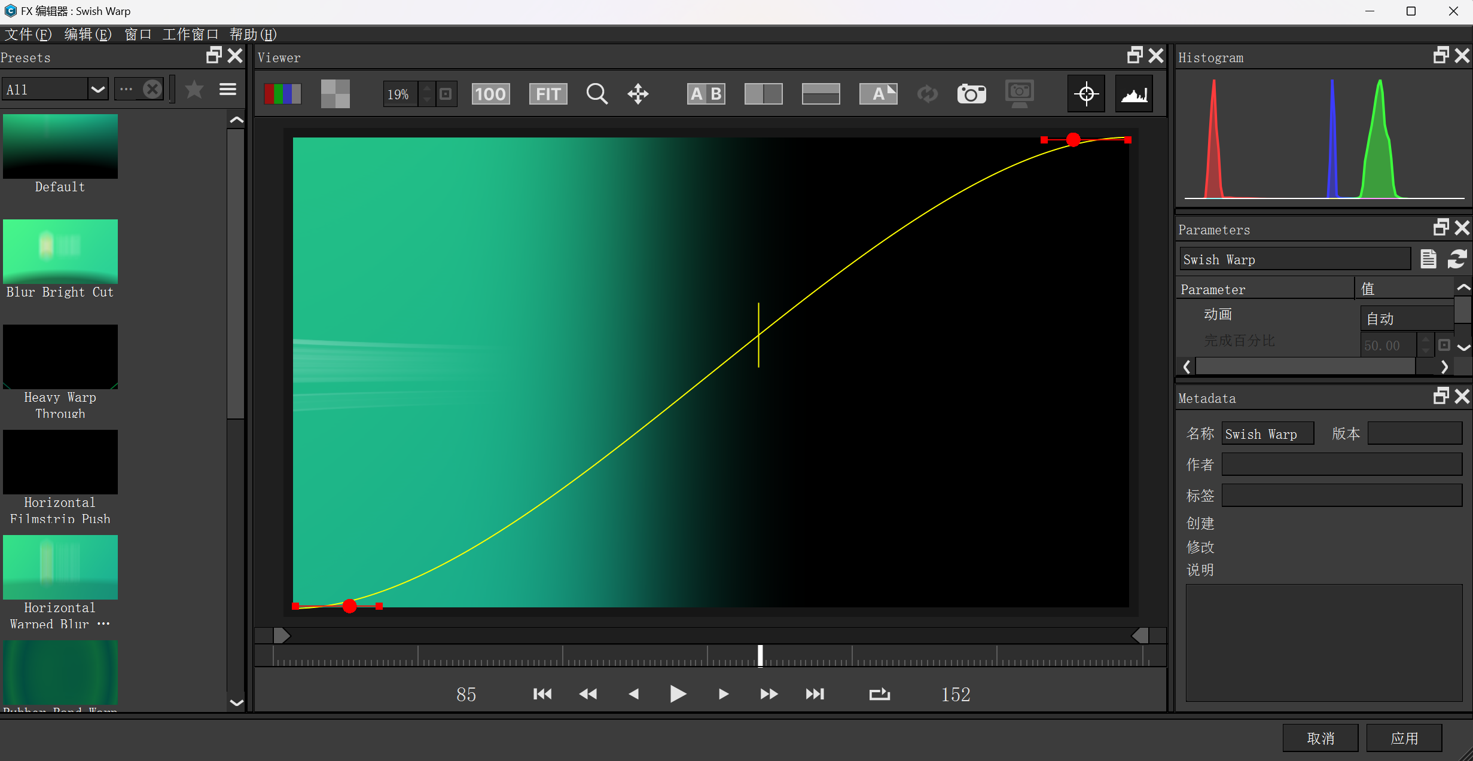
Task: Open the Presets panel hamburger menu
Action: coord(228,90)
